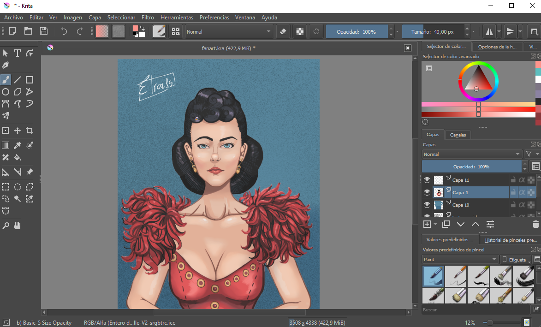This screenshot has height=327, width=541.
Task: Move the layer down with arrow button
Action: [461, 224]
